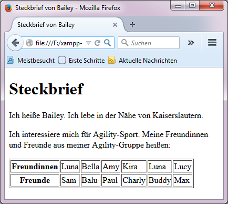This screenshot has width=228, height=204.
Task: Maximize the Firefox window
Action: (x=192, y=5)
